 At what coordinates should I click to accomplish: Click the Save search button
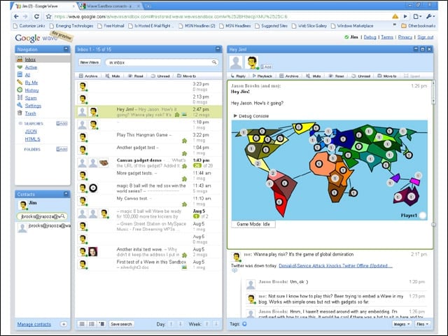click(121, 324)
